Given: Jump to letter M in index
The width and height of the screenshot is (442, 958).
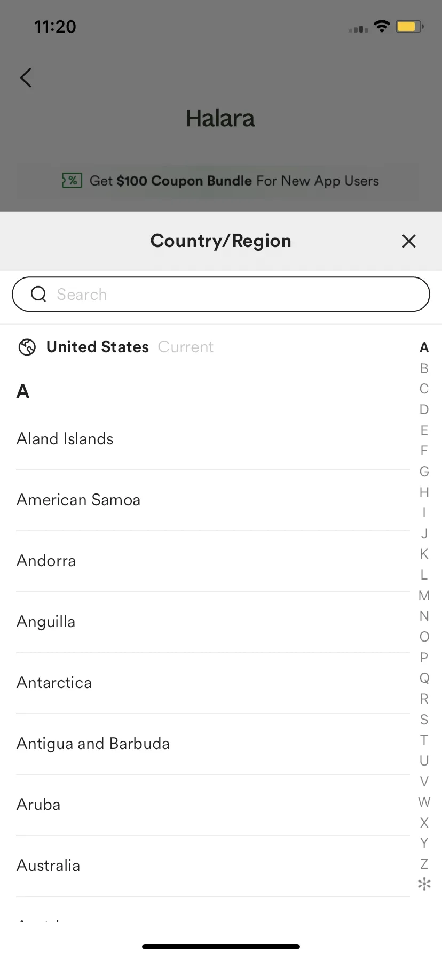Looking at the screenshot, I should 424,596.
